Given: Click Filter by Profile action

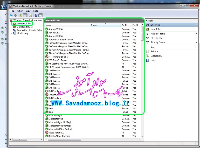Looking at the screenshot, I should [158, 34].
